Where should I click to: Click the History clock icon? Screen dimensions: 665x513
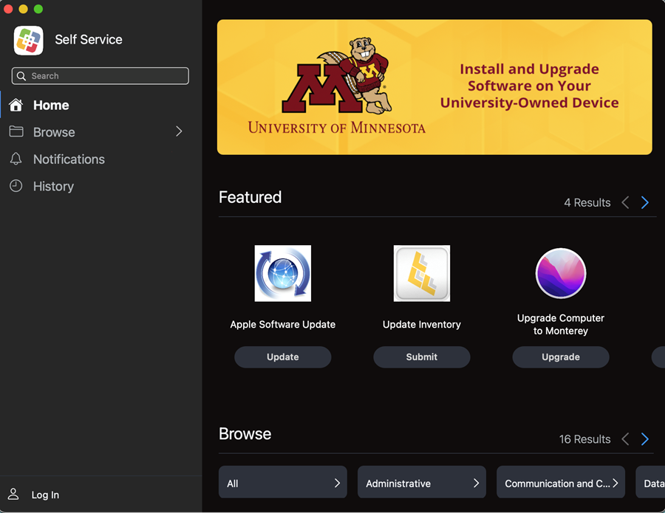coord(16,186)
